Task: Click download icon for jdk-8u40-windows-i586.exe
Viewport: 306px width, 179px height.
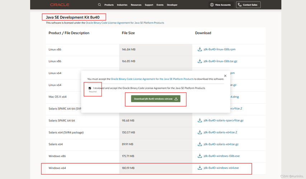Action: [x=200, y=156]
